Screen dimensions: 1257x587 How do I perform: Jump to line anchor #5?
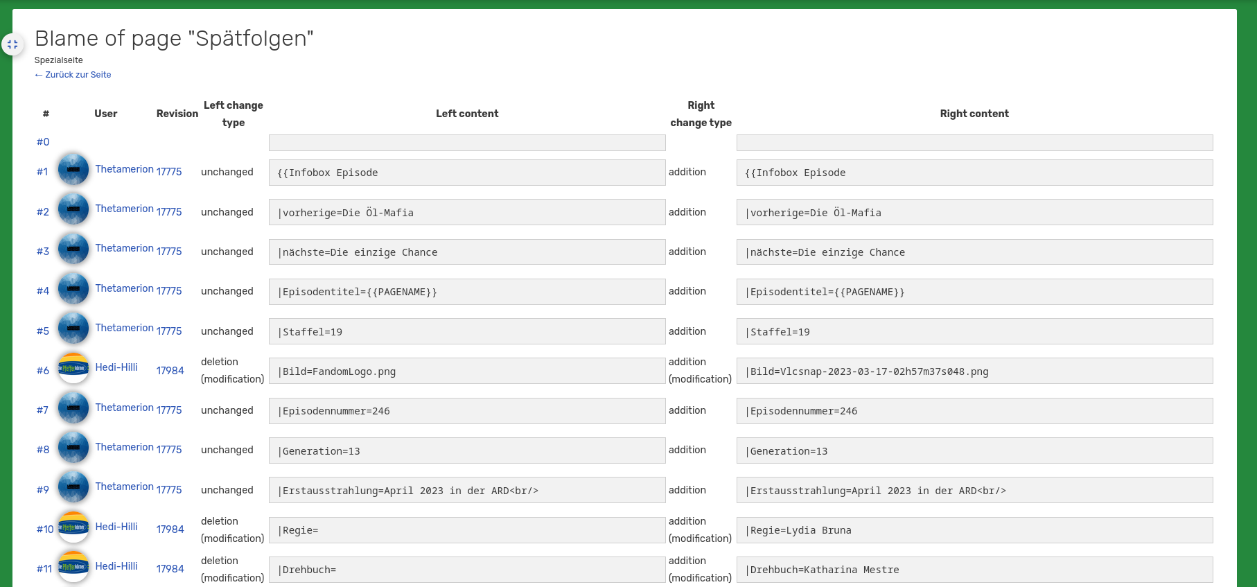click(x=43, y=331)
